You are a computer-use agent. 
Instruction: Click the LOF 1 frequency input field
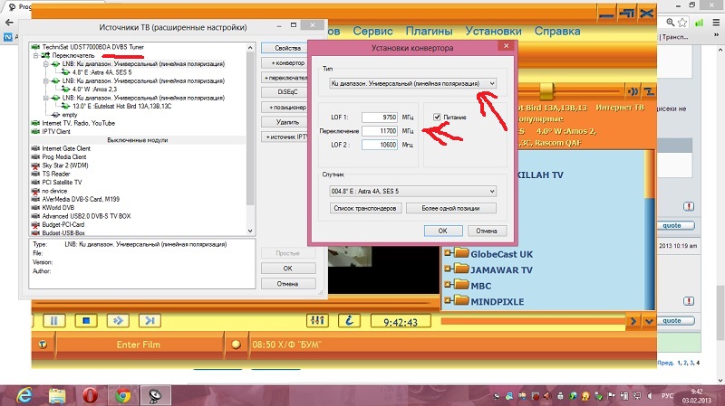(x=380, y=117)
